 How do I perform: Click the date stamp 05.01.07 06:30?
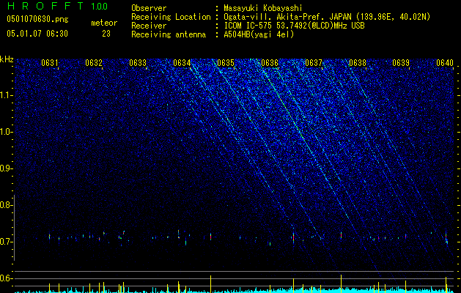37,34
